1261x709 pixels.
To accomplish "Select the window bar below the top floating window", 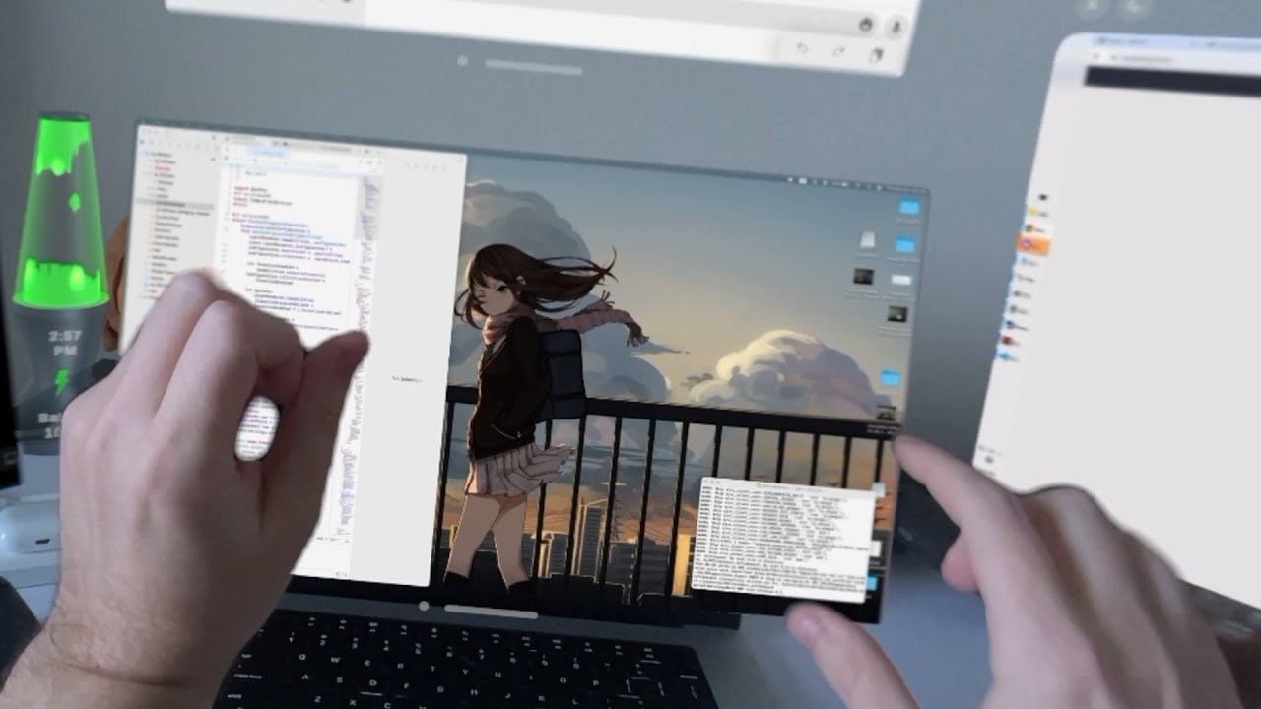I will [533, 66].
